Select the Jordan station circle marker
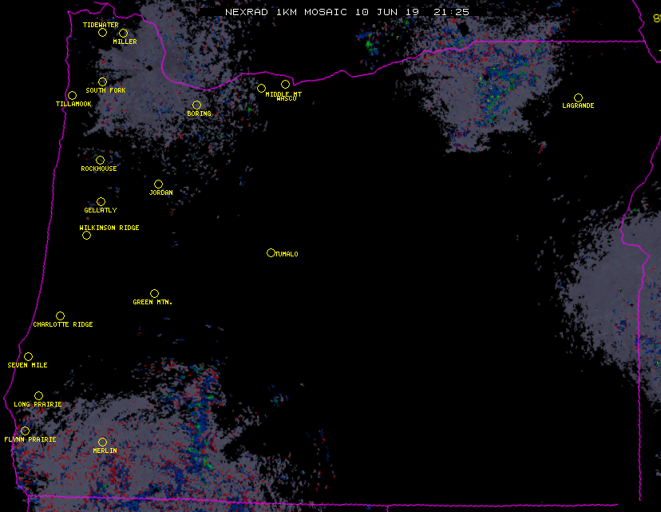 [158, 184]
